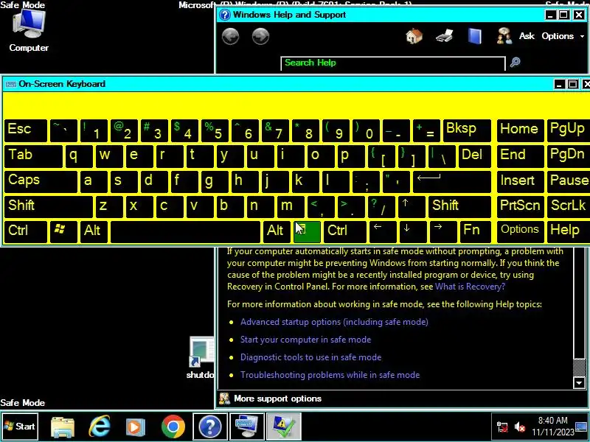Click the Insert key

point(521,180)
